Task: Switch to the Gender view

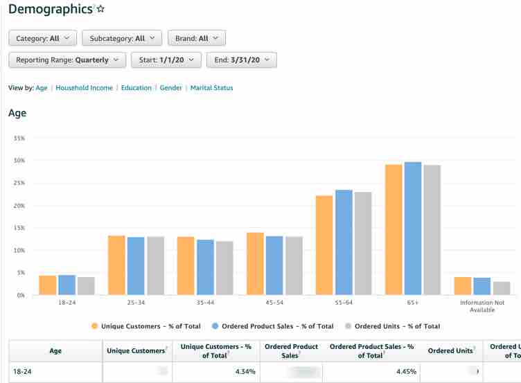Action: pyautogui.click(x=171, y=88)
